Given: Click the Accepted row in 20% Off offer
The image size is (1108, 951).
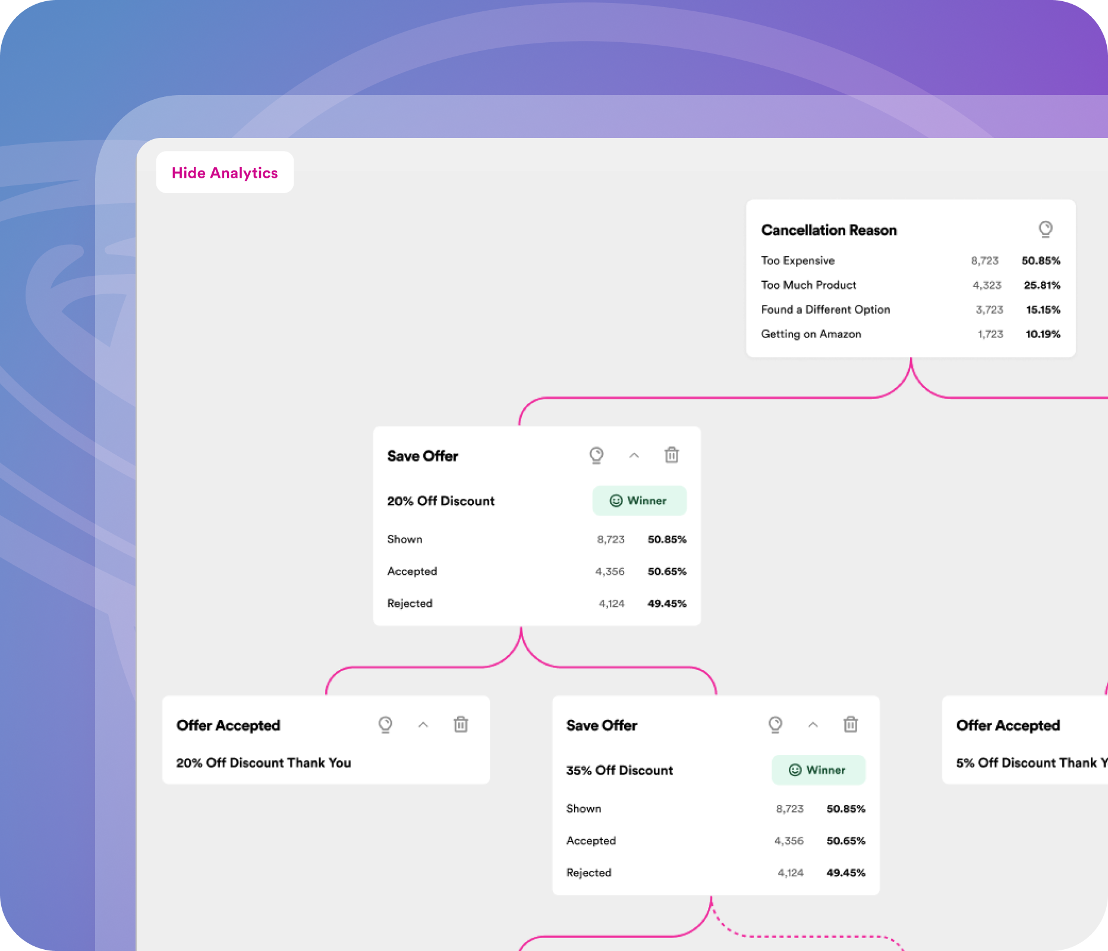Looking at the screenshot, I should [x=536, y=571].
